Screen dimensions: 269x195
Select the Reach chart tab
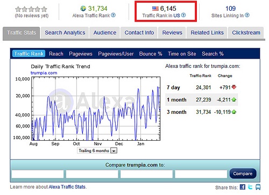(x=56, y=54)
